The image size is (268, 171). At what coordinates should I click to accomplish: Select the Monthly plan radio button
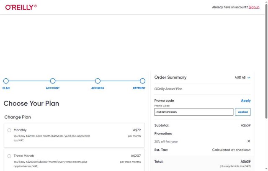point(9,130)
